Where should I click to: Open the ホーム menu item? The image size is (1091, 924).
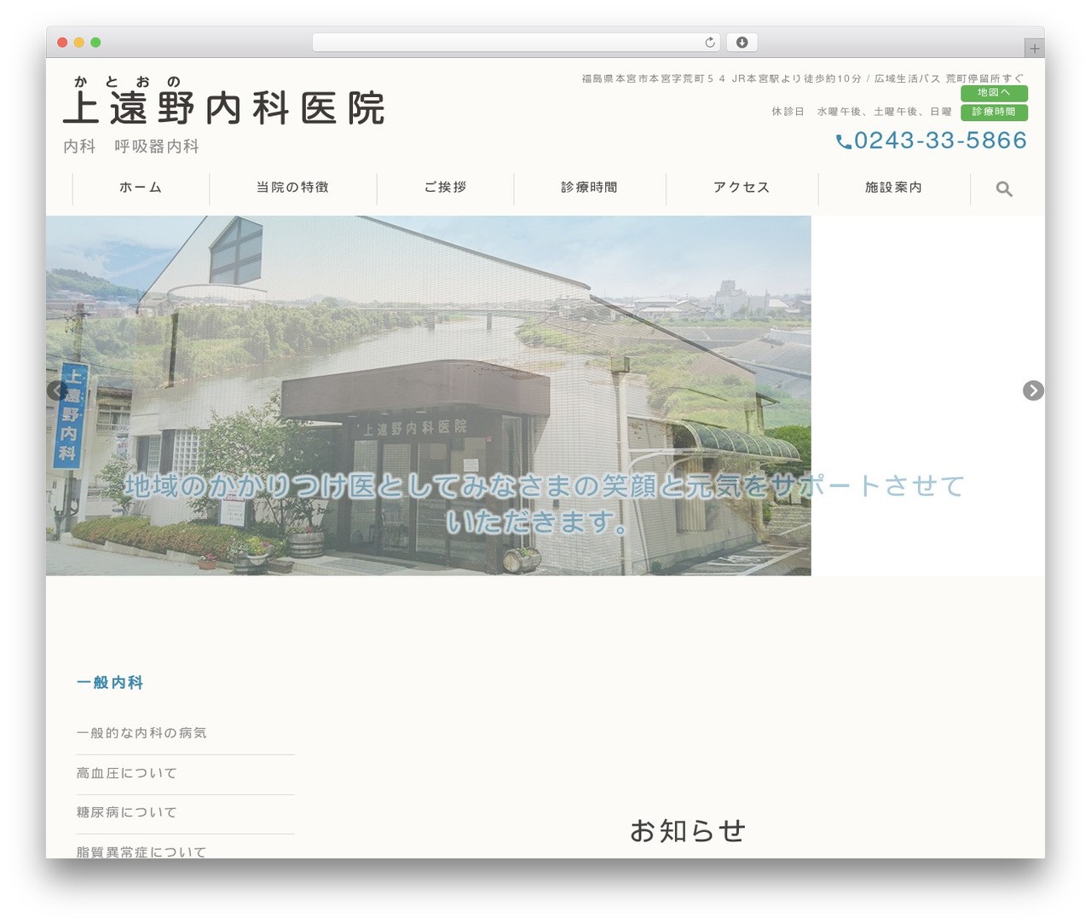141,188
